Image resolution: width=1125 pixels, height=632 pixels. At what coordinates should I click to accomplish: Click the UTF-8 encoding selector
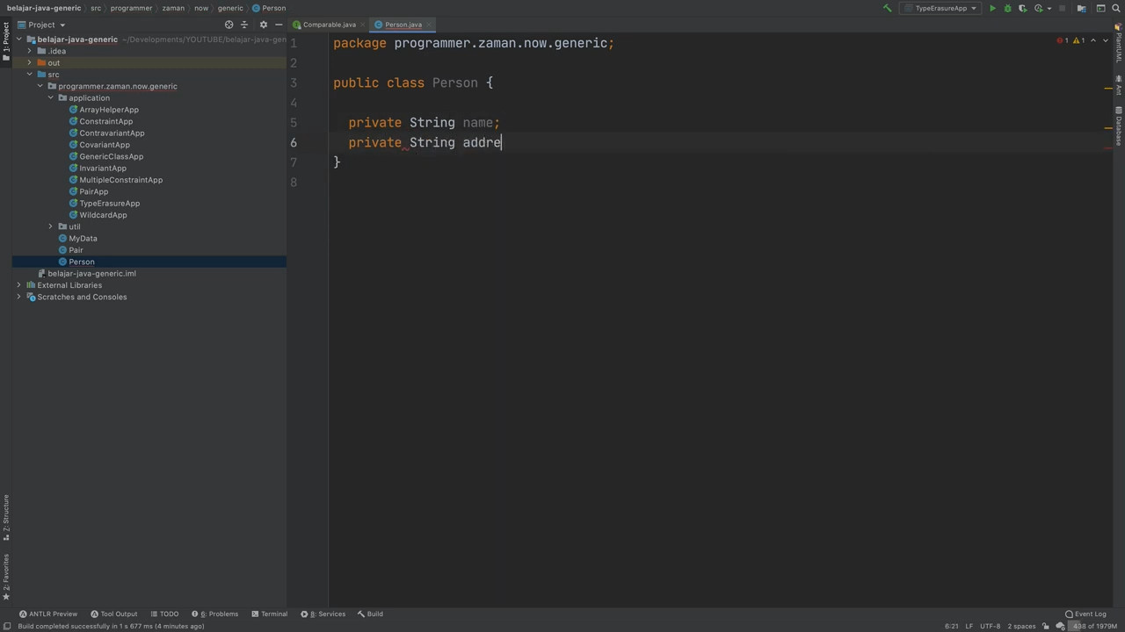pyautogui.click(x=990, y=626)
